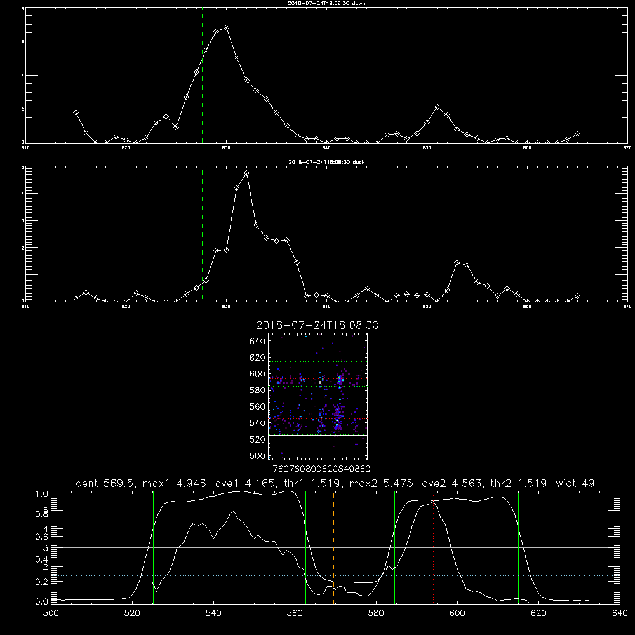Click the left red dotted line in bottom plot
Image resolution: width=635 pixels, height=635 pixels.
coord(234,547)
